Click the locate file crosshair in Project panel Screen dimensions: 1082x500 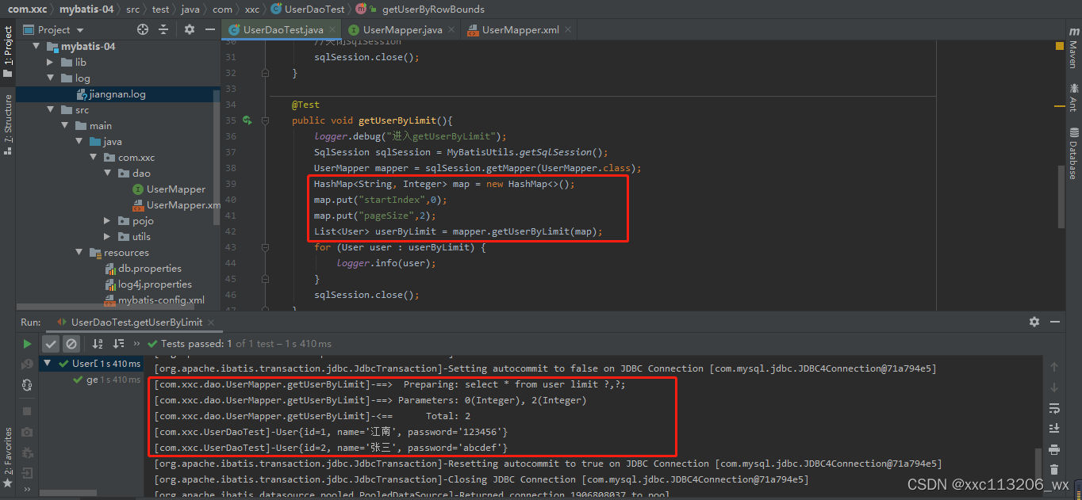pos(143,29)
